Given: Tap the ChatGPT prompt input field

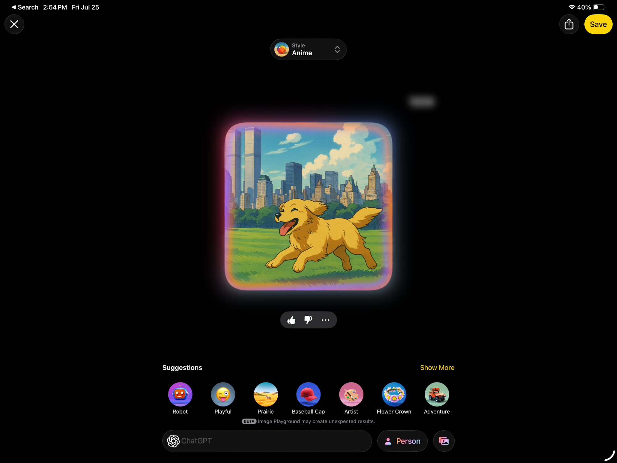Looking at the screenshot, I should pos(267,441).
